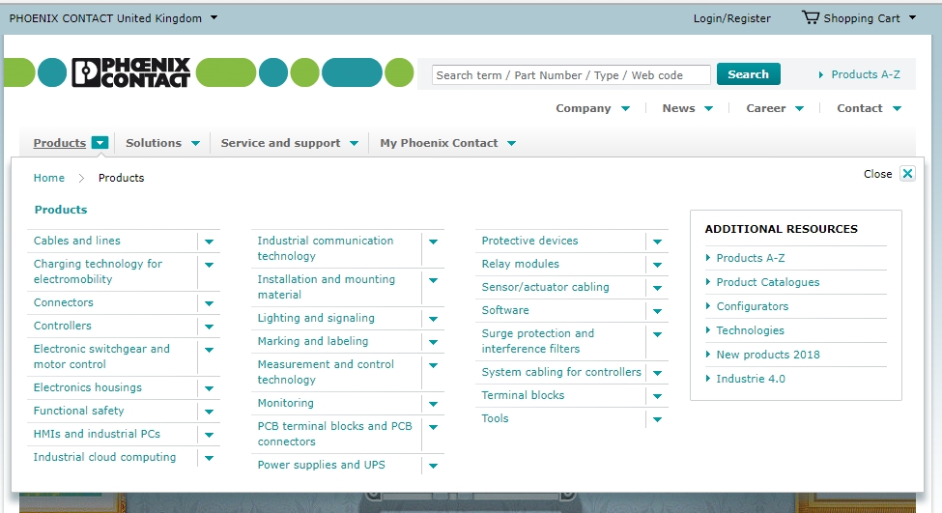Open the Product Catalogues resource link
The image size is (942, 513).
(x=767, y=282)
